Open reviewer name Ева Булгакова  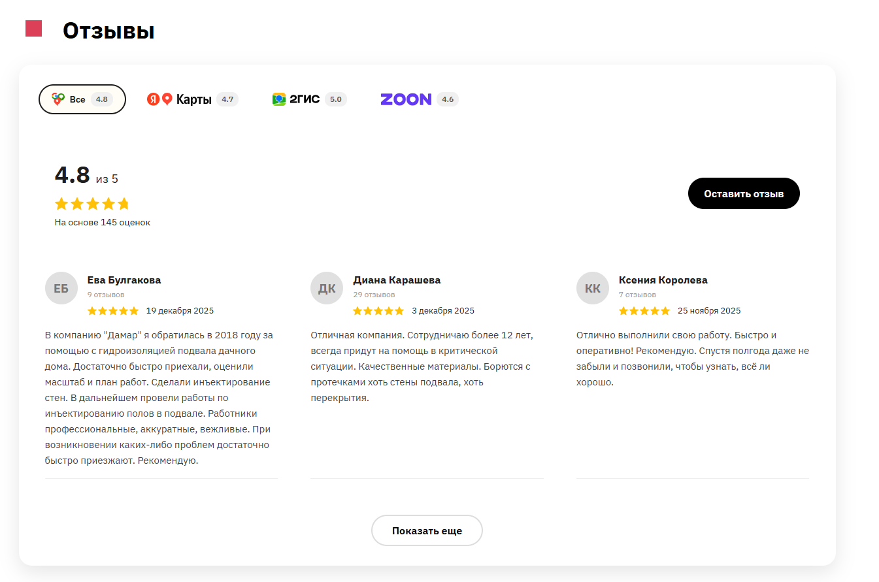pos(124,280)
